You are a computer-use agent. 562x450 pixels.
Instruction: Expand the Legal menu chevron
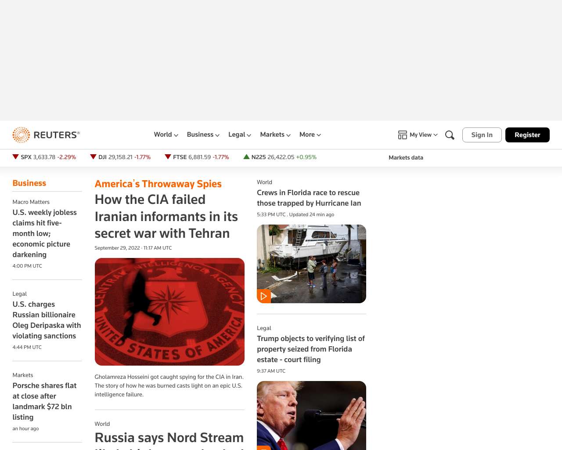tap(249, 135)
